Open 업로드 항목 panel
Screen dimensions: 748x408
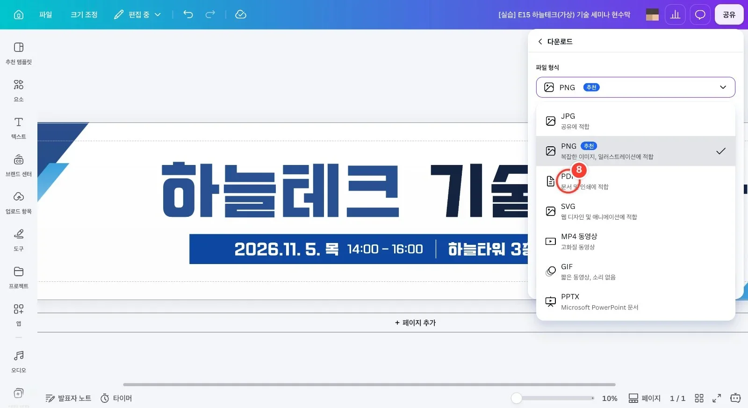[x=19, y=203]
